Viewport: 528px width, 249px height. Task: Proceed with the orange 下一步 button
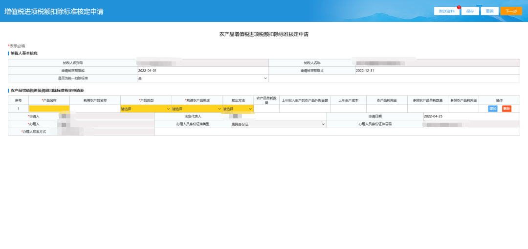coord(511,11)
